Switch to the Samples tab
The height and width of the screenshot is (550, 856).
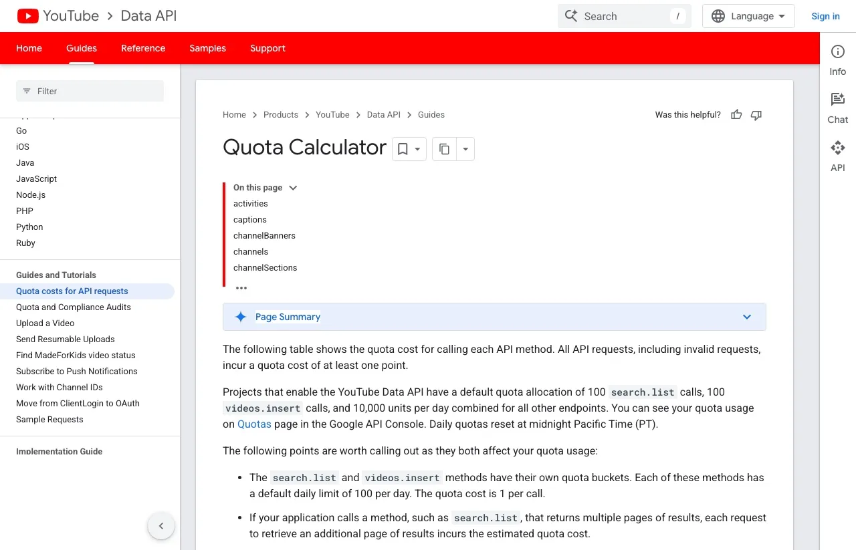pyautogui.click(x=207, y=48)
